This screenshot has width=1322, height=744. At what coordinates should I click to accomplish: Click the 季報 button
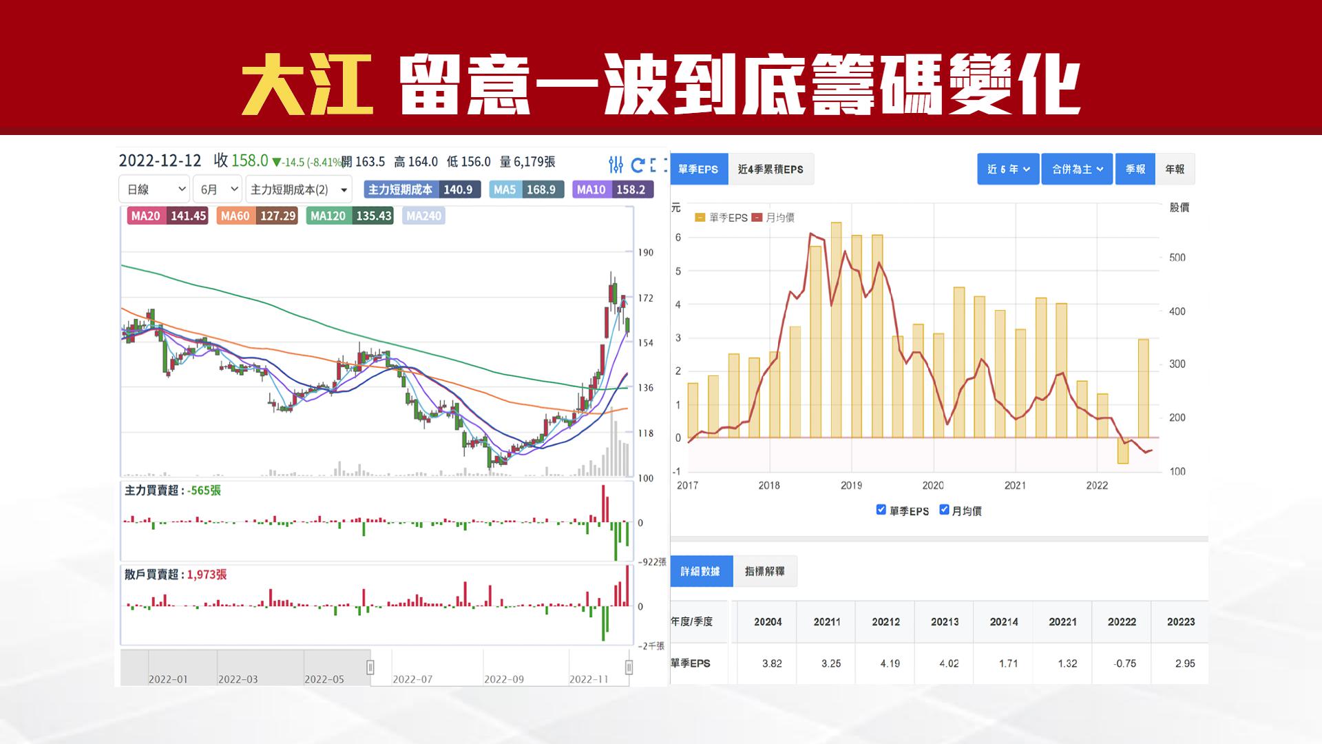[1135, 169]
